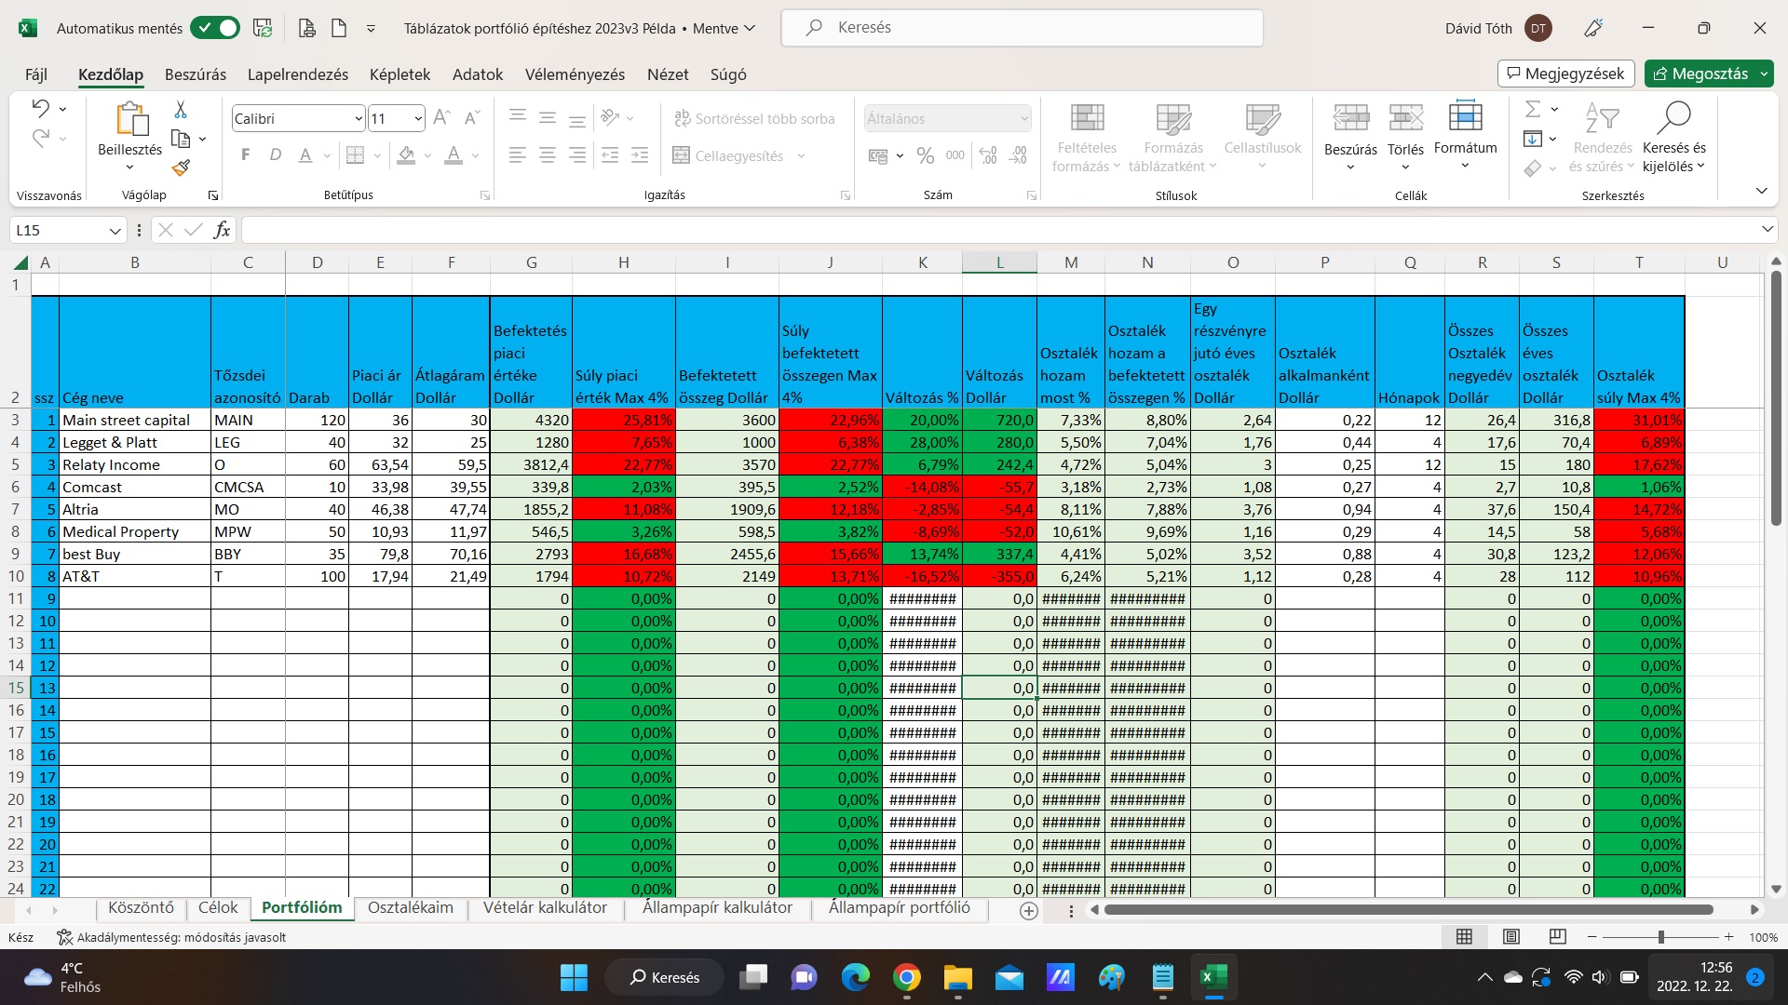The height and width of the screenshot is (1005, 1788).
Task: Click Keresés és kijelölés button
Action: [x=1674, y=138]
